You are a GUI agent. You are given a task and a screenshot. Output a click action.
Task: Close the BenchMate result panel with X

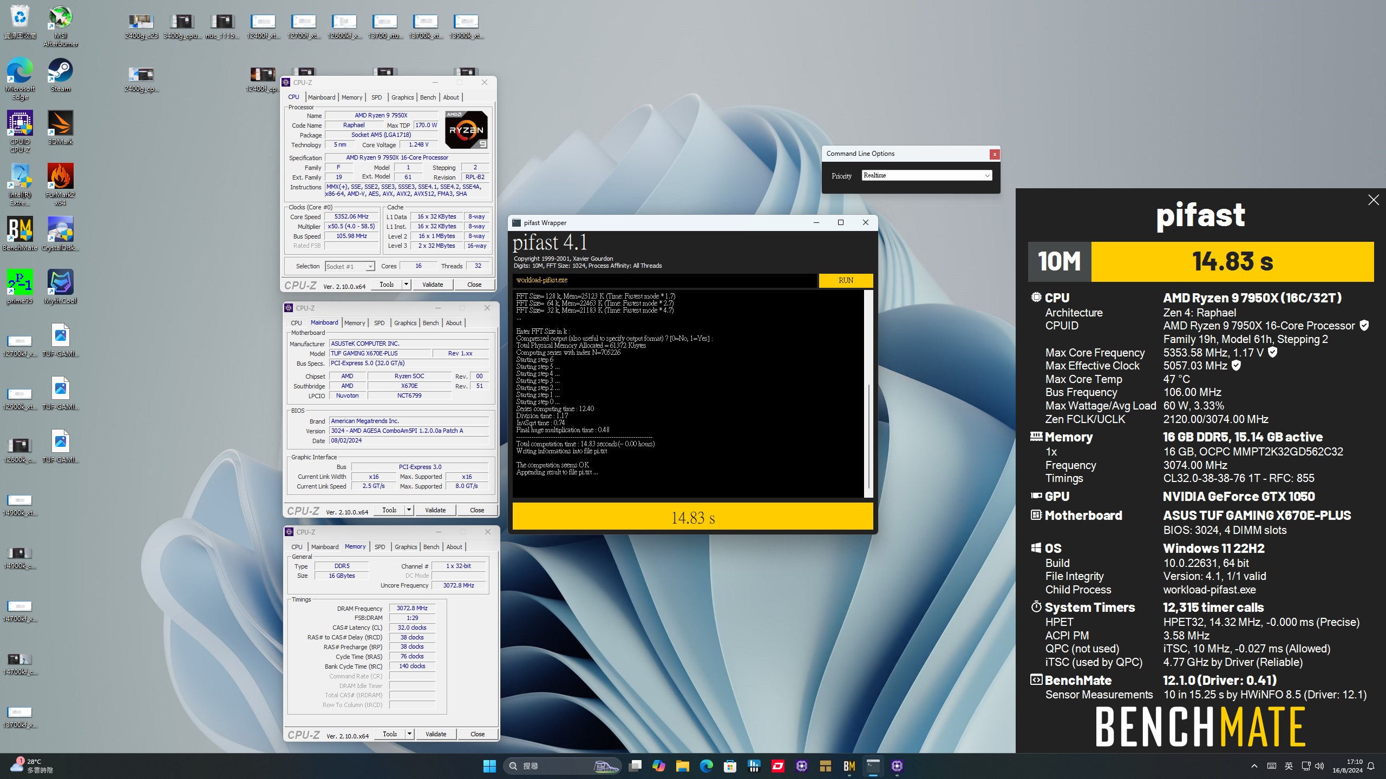click(1373, 200)
